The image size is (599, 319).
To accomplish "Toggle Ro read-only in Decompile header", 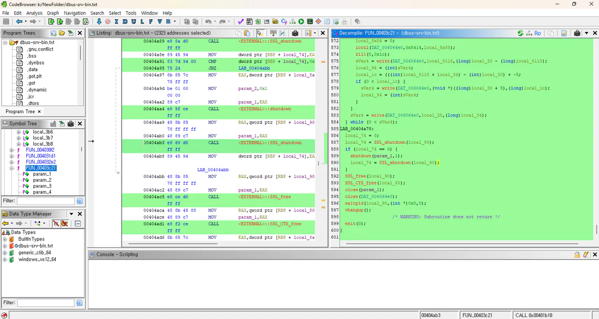I will pos(538,33).
